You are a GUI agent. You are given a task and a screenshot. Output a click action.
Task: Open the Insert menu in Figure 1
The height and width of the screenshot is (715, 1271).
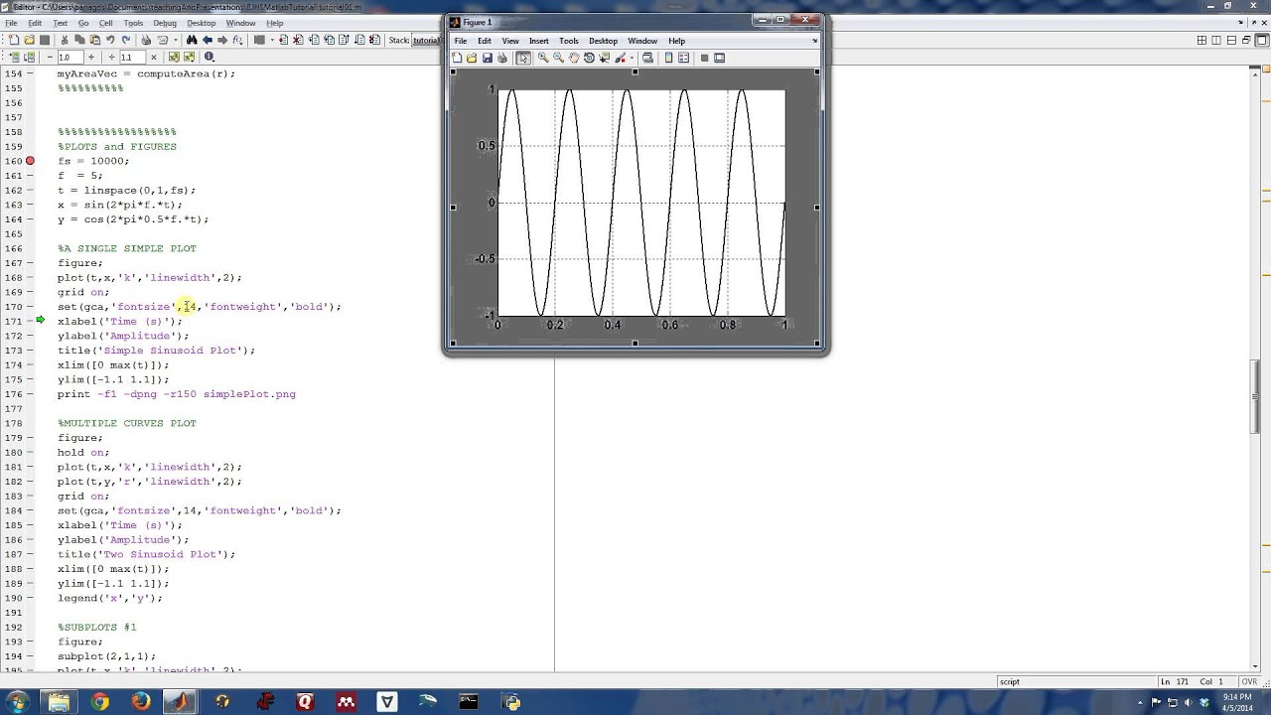(x=538, y=41)
